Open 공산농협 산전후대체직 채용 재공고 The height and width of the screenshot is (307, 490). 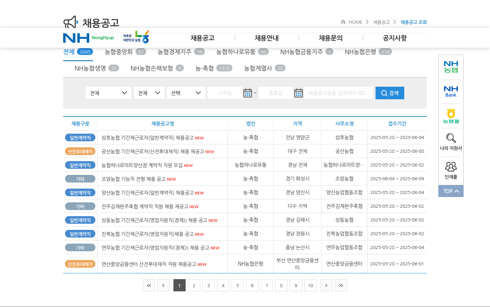pyautogui.click(x=153, y=151)
